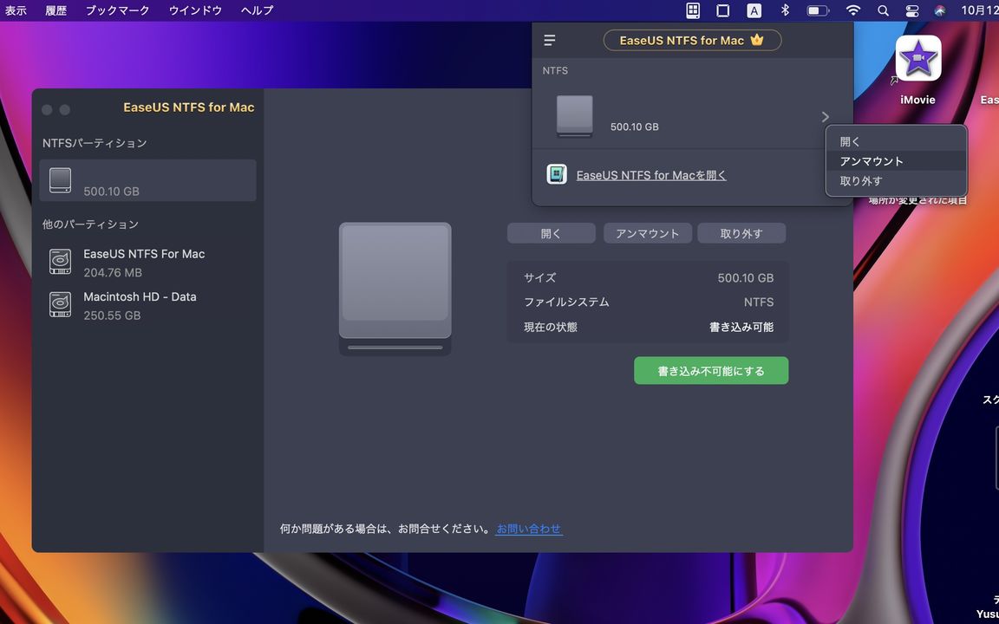Click the NTFSパーティション sidebar heading
The image size is (999, 624).
coord(95,143)
